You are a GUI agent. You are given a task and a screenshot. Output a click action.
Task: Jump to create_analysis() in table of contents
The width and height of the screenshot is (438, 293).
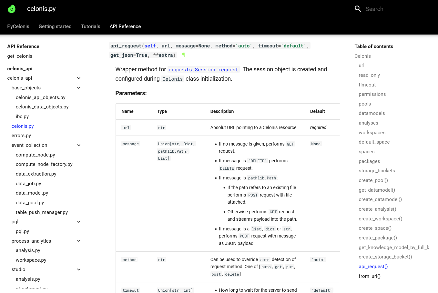tap(378, 209)
